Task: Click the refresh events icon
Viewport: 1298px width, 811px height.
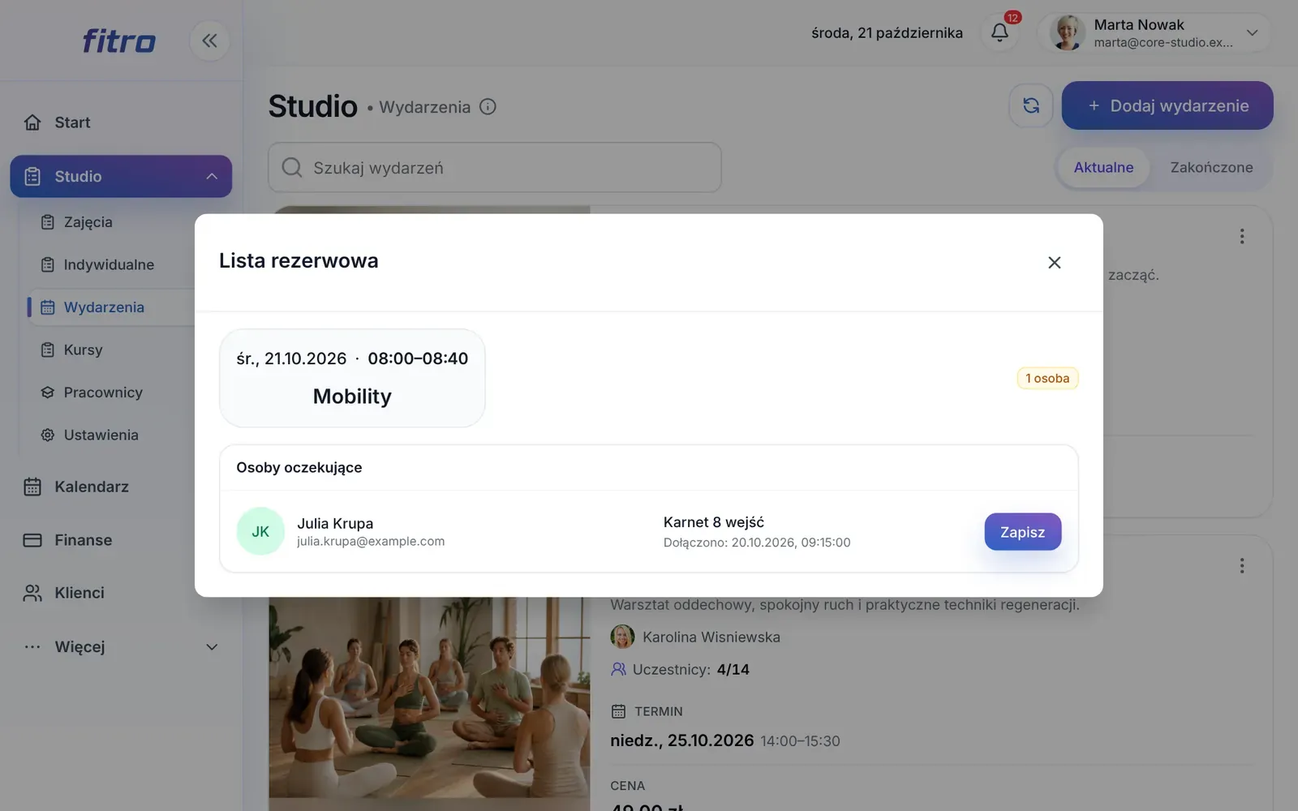Action: [x=1030, y=105]
